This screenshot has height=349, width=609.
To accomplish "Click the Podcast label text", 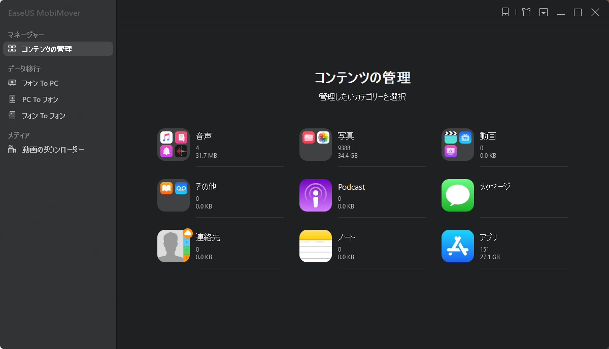I will click(351, 187).
